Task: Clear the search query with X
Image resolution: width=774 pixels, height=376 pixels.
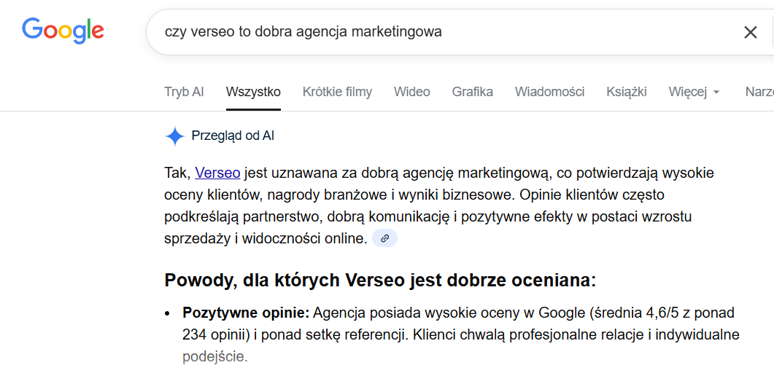Action: pyautogui.click(x=750, y=32)
